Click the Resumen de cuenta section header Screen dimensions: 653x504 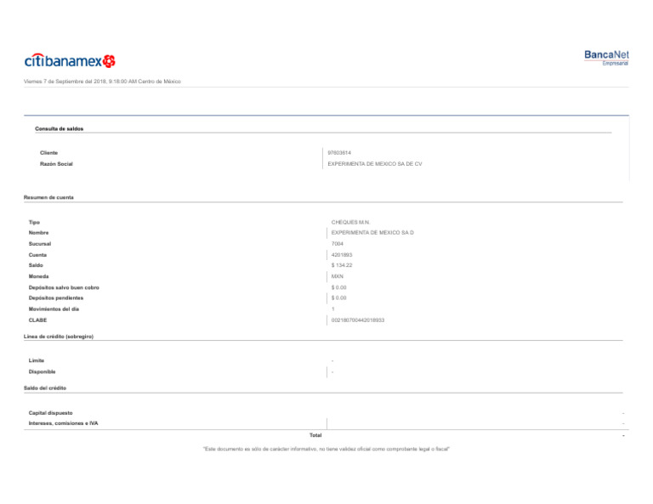click(48, 197)
